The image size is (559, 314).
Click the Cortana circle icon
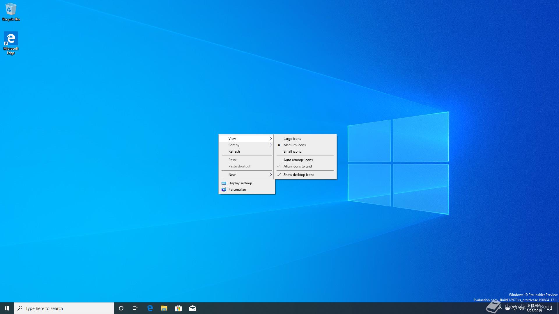121,308
